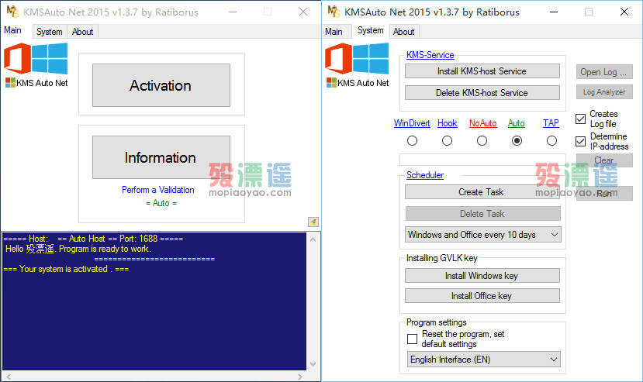Click Install Windows key button
This screenshot has width=643, height=382.
(482, 275)
